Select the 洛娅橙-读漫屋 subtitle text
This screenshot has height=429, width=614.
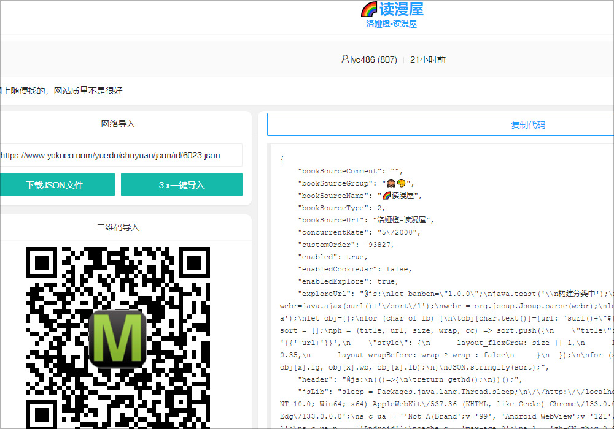click(x=391, y=23)
